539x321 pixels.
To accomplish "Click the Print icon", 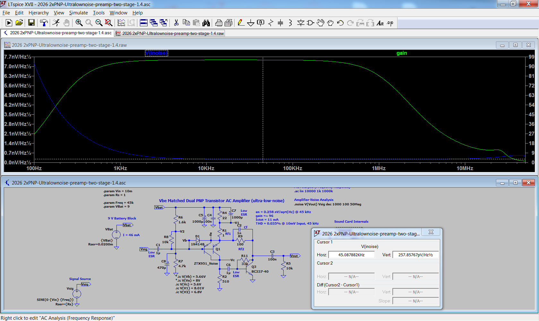I will point(219,23).
